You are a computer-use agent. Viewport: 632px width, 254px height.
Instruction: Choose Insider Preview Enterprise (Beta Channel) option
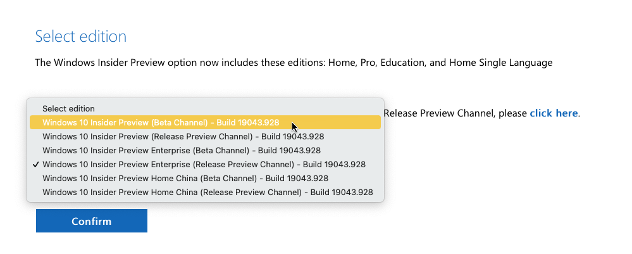181,150
